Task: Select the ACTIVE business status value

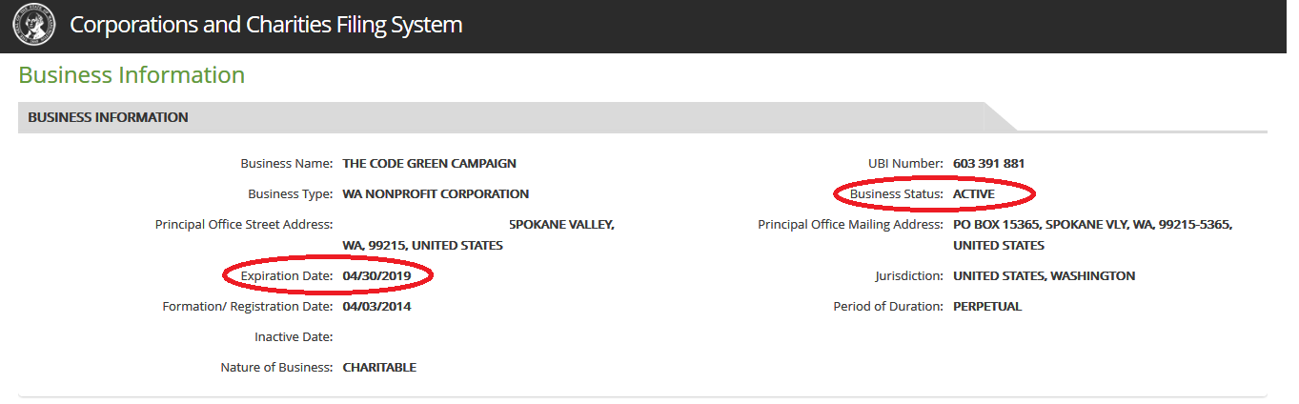Action: [973, 193]
